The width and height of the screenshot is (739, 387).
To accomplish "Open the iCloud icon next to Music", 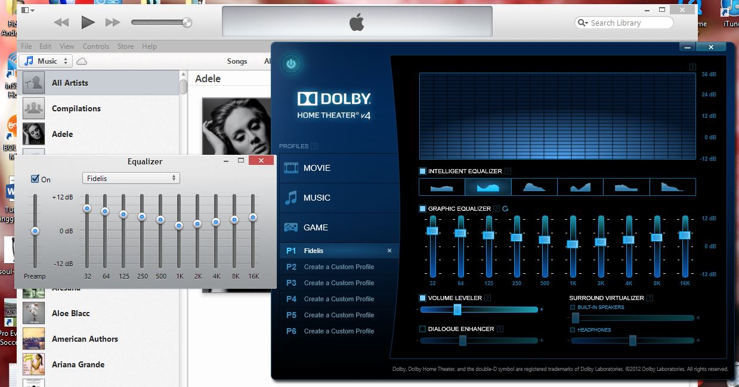I will tap(82, 61).
